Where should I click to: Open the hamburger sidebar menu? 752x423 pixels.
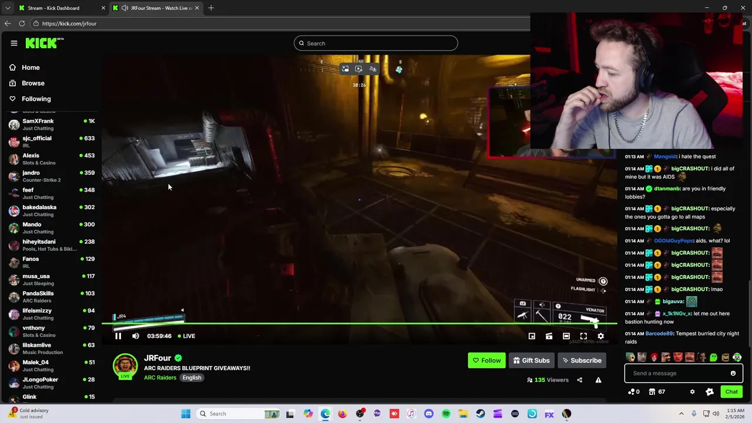(14, 43)
